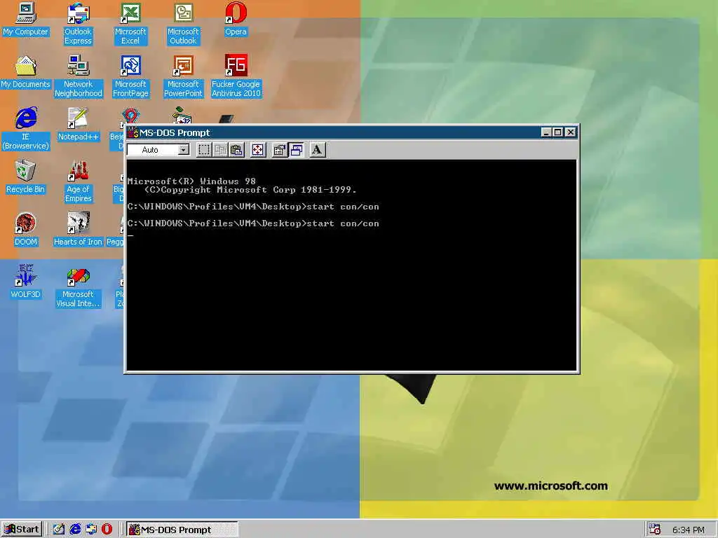Minimize the MS-DOS Prompt window
Image resolution: width=718 pixels, height=538 pixels.
click(546, 132)
